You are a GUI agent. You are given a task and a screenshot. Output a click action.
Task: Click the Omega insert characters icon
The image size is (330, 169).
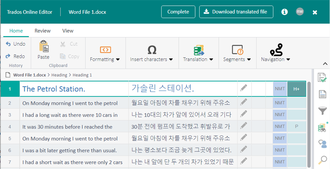click(152, 50)
